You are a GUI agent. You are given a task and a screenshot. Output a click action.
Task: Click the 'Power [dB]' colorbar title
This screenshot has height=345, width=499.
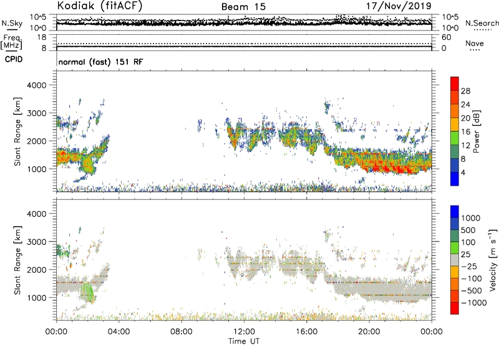477,131
